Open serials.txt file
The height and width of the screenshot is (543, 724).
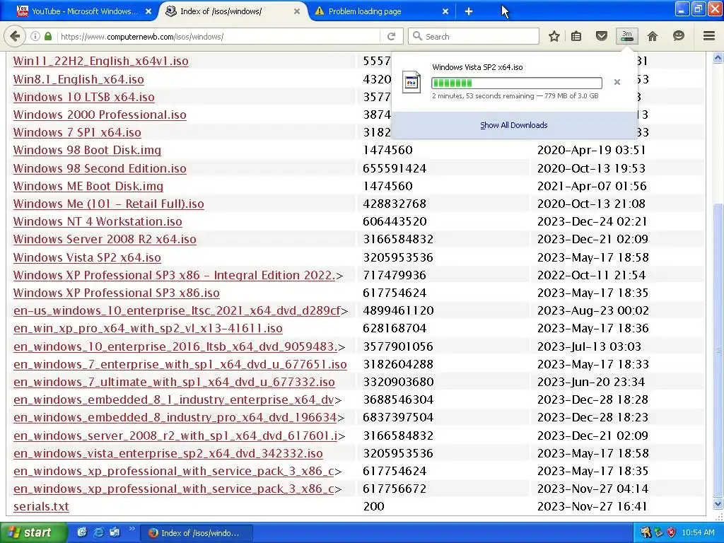click(x=41, y=506)
